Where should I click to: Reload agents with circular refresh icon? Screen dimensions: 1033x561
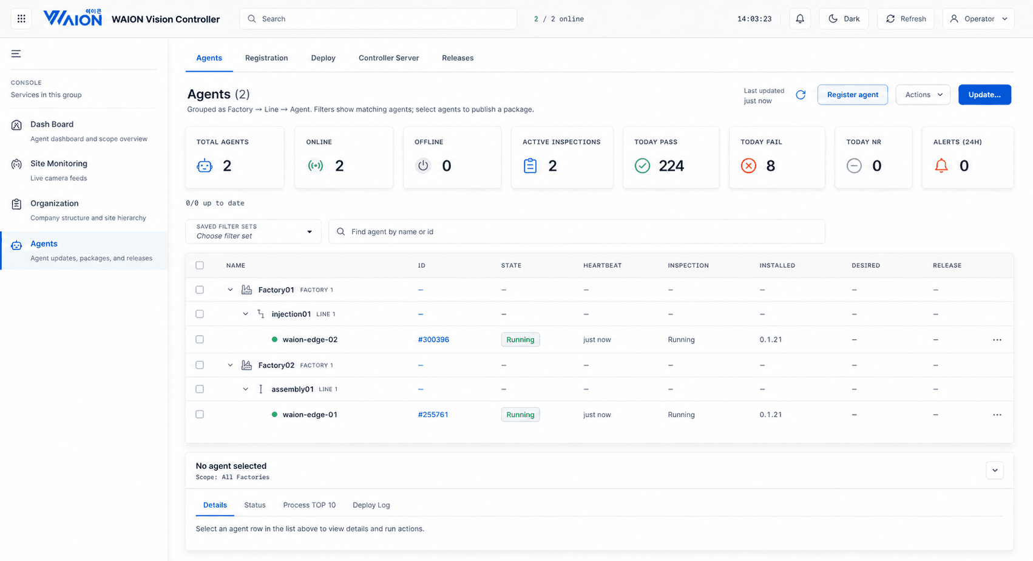801,95
